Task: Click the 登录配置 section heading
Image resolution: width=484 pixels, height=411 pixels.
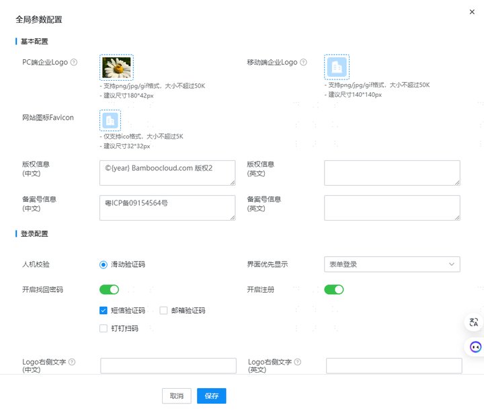Action: pyautogui.click(x=34, y=234)
